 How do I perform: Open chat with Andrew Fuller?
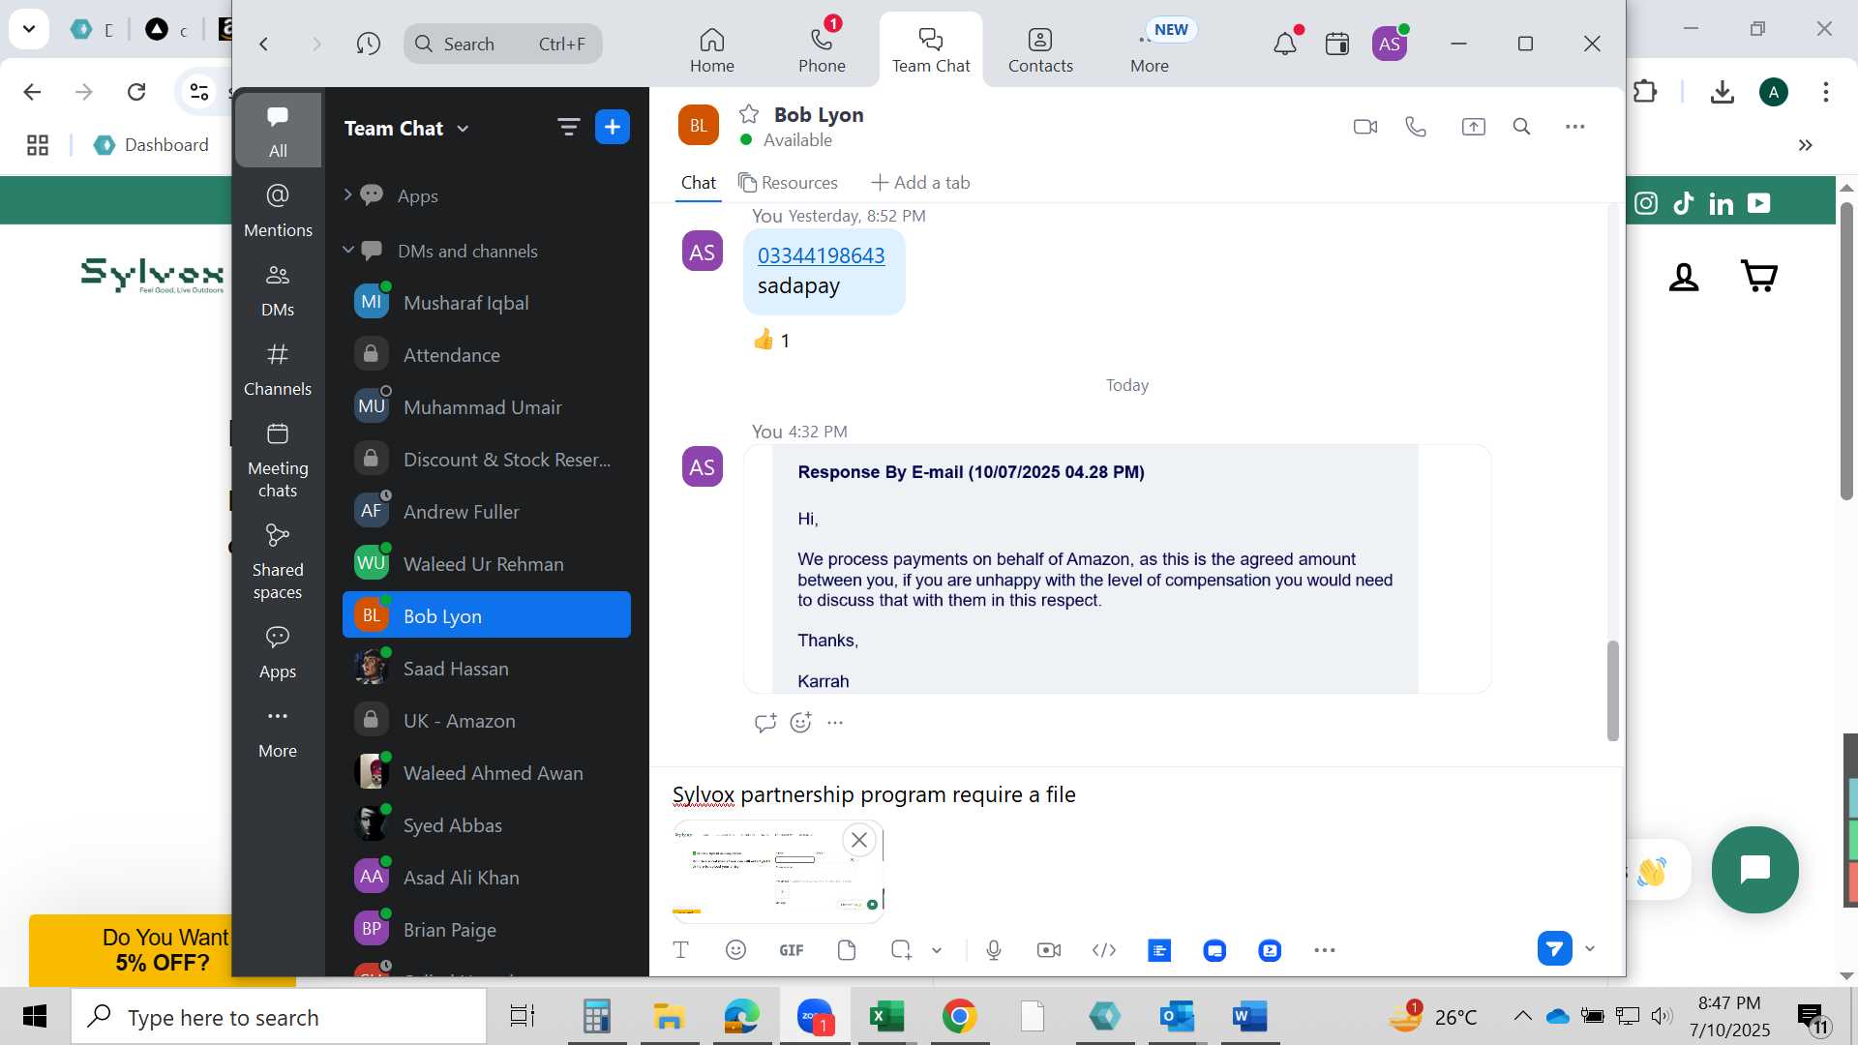(487, 512)
